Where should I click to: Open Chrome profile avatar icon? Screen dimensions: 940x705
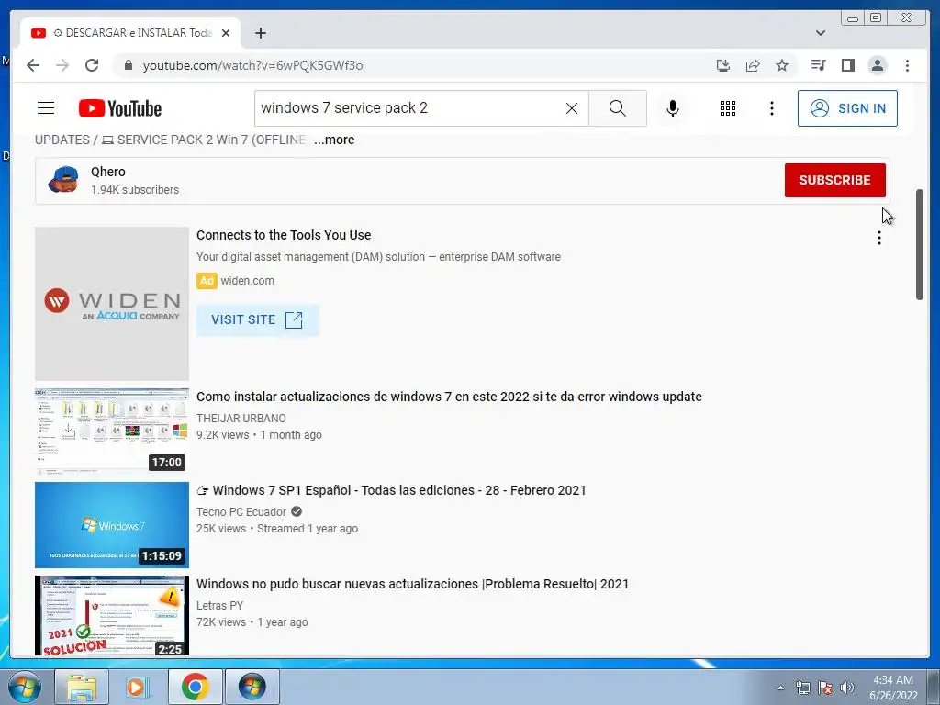(x=877, y=65)
